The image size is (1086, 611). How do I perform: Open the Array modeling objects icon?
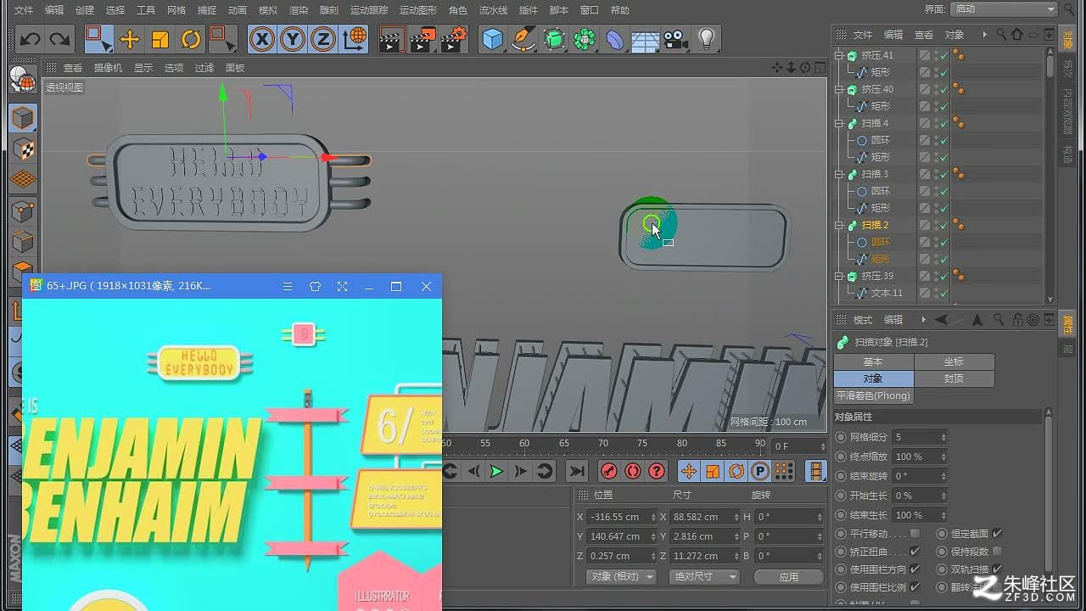click(x=585, y=39)
